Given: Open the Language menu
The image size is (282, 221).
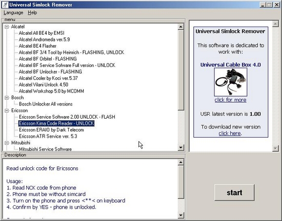Looking at the screenshot, I should point(13,13).
